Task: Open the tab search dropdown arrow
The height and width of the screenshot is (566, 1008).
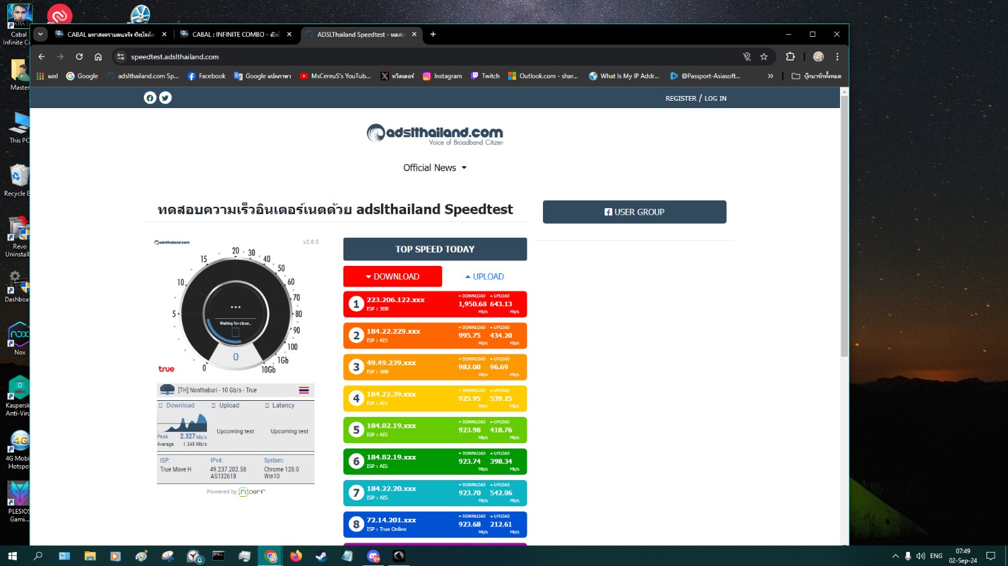Action: coord(40,34)
